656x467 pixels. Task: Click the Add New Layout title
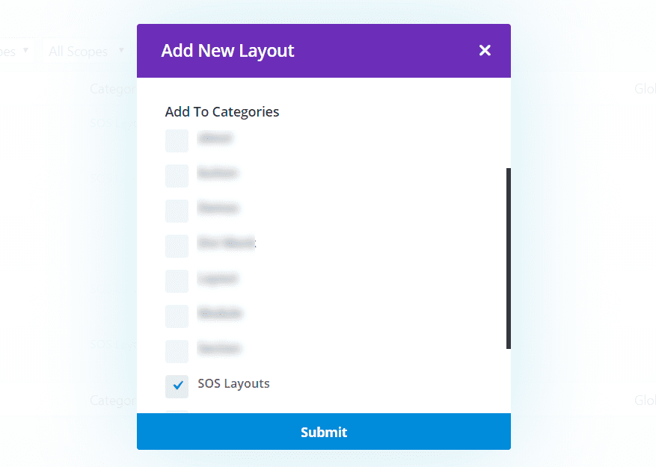click(x=227, y=51)
